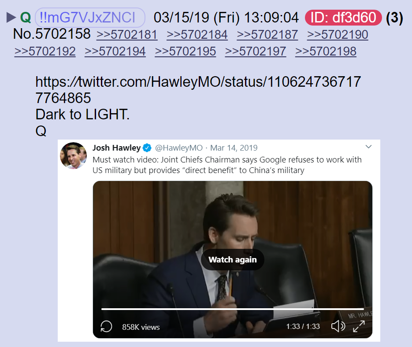Click the Watch again button
The width and height of the screenshot is (412, 347).
click(x=233, y=259)
